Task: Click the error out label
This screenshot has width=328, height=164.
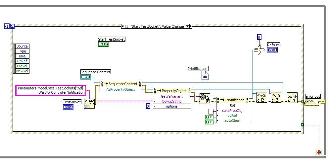Action: point(313,96)
